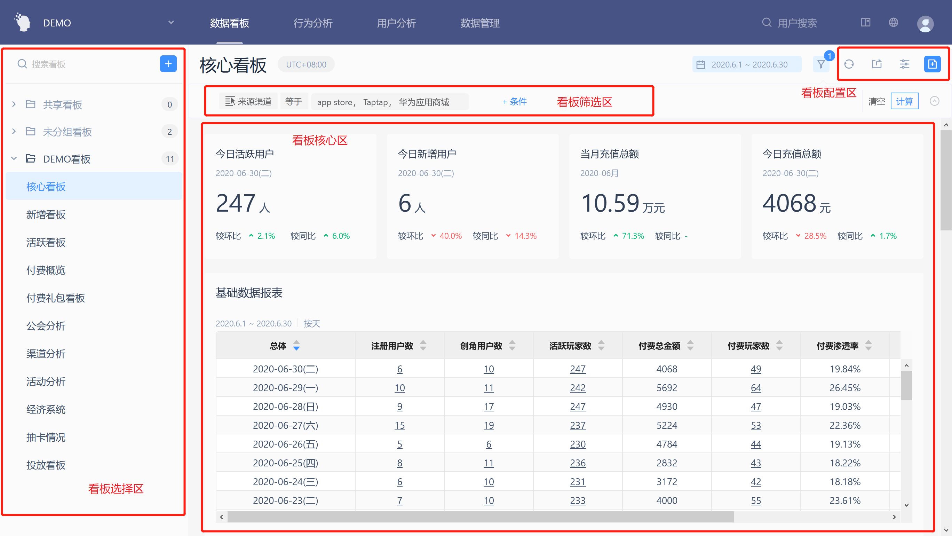This screenshot has height=536, width=952.
Task: Open the date range picker 2020.6.1 ~ 2020.6.30
Action: (747, 65)
